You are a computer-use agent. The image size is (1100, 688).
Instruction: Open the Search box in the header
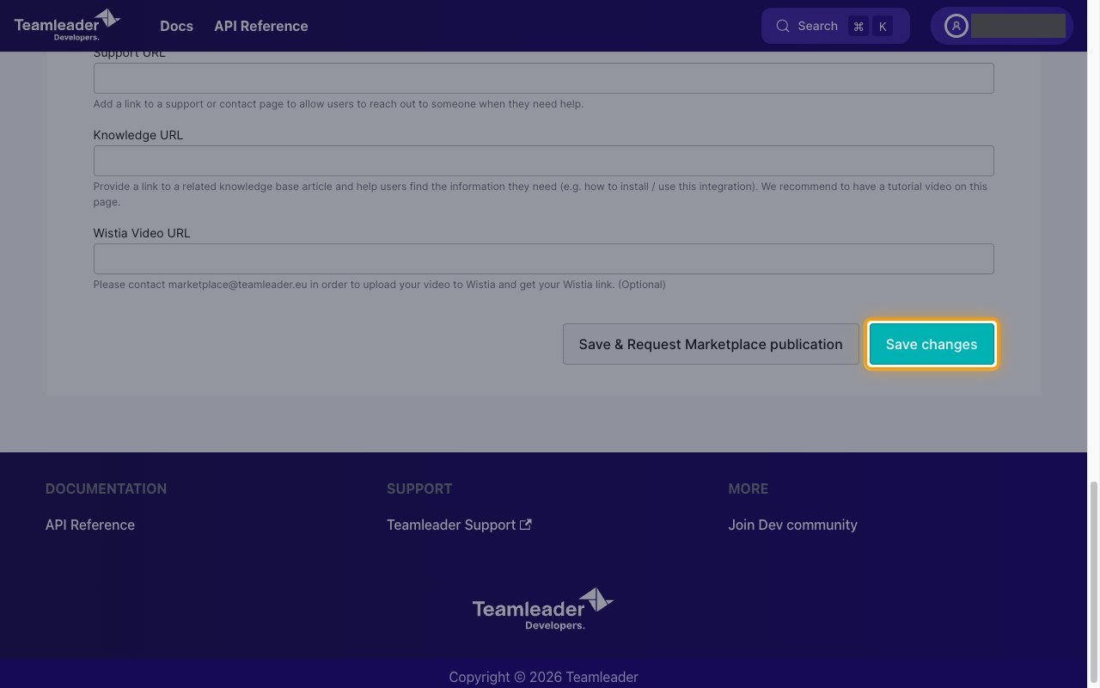click(x=835, y=26)
